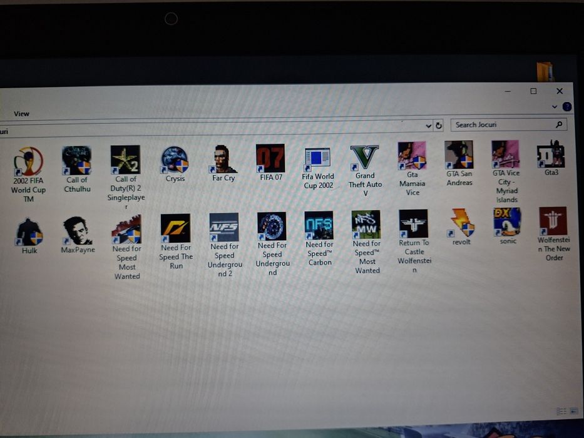Open the View ribbon tab
Screen dimensions: 584x438
(21, 114)
